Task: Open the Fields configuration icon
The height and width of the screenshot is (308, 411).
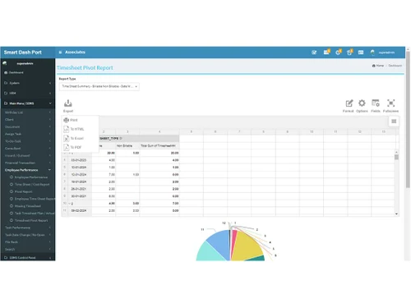Action: 376,103
